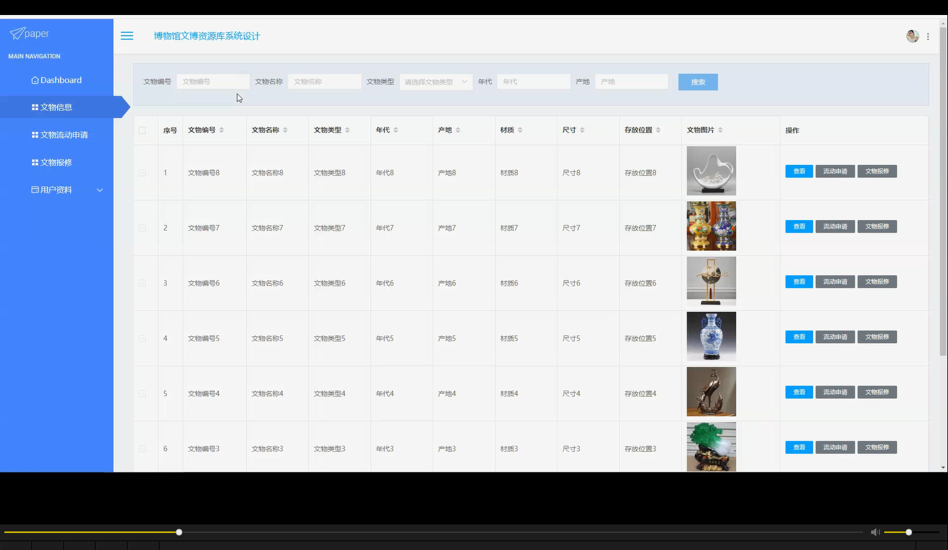Image resolution: width=948 pixels, height=550 pixels.
Task: Focus the 文物名称 search input
Action: (325, 82)
